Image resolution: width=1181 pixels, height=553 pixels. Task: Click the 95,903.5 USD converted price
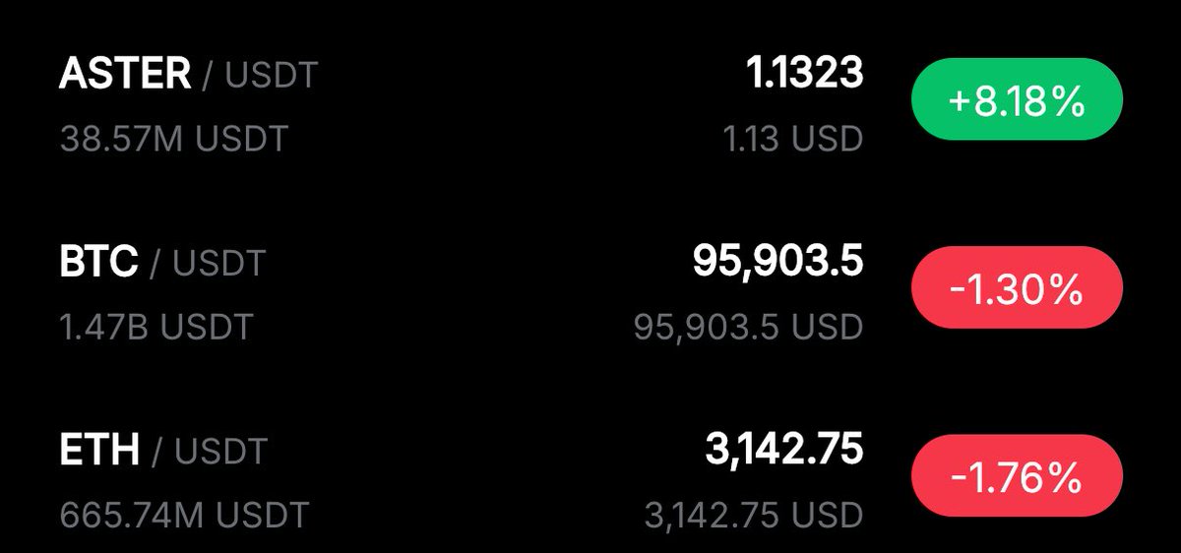point(748,326)
